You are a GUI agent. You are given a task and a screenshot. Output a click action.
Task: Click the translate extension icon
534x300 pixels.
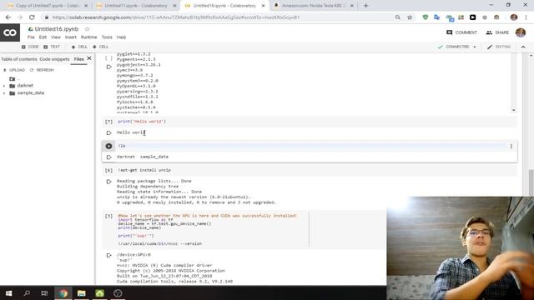click(x=437, y=17)
